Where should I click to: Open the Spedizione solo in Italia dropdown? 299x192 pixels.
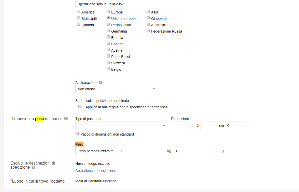(x=101, y=4)
